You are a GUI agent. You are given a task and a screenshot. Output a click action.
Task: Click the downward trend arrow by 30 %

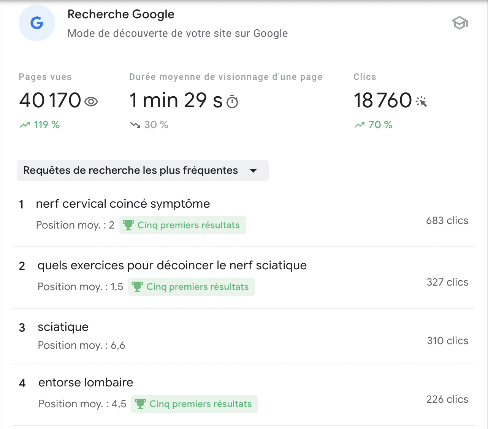135,125
